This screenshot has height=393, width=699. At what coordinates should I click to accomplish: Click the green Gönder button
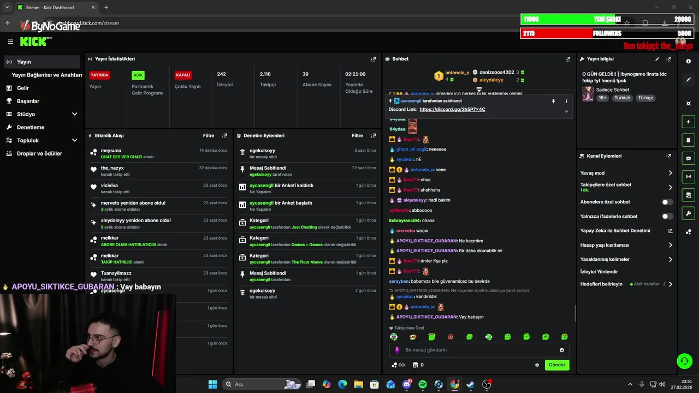[x=557, y=365]
